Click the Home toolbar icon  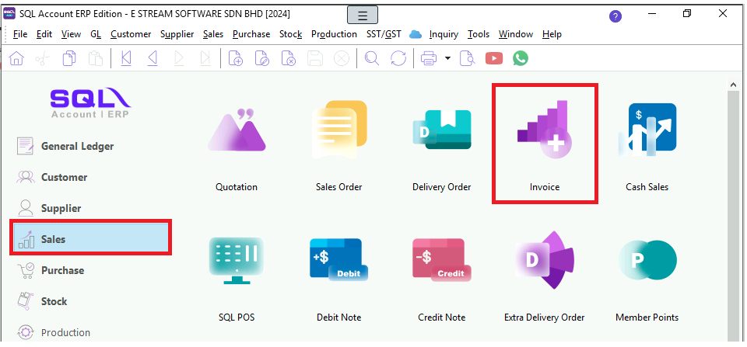pyautogui.click(x=16, y=58)
